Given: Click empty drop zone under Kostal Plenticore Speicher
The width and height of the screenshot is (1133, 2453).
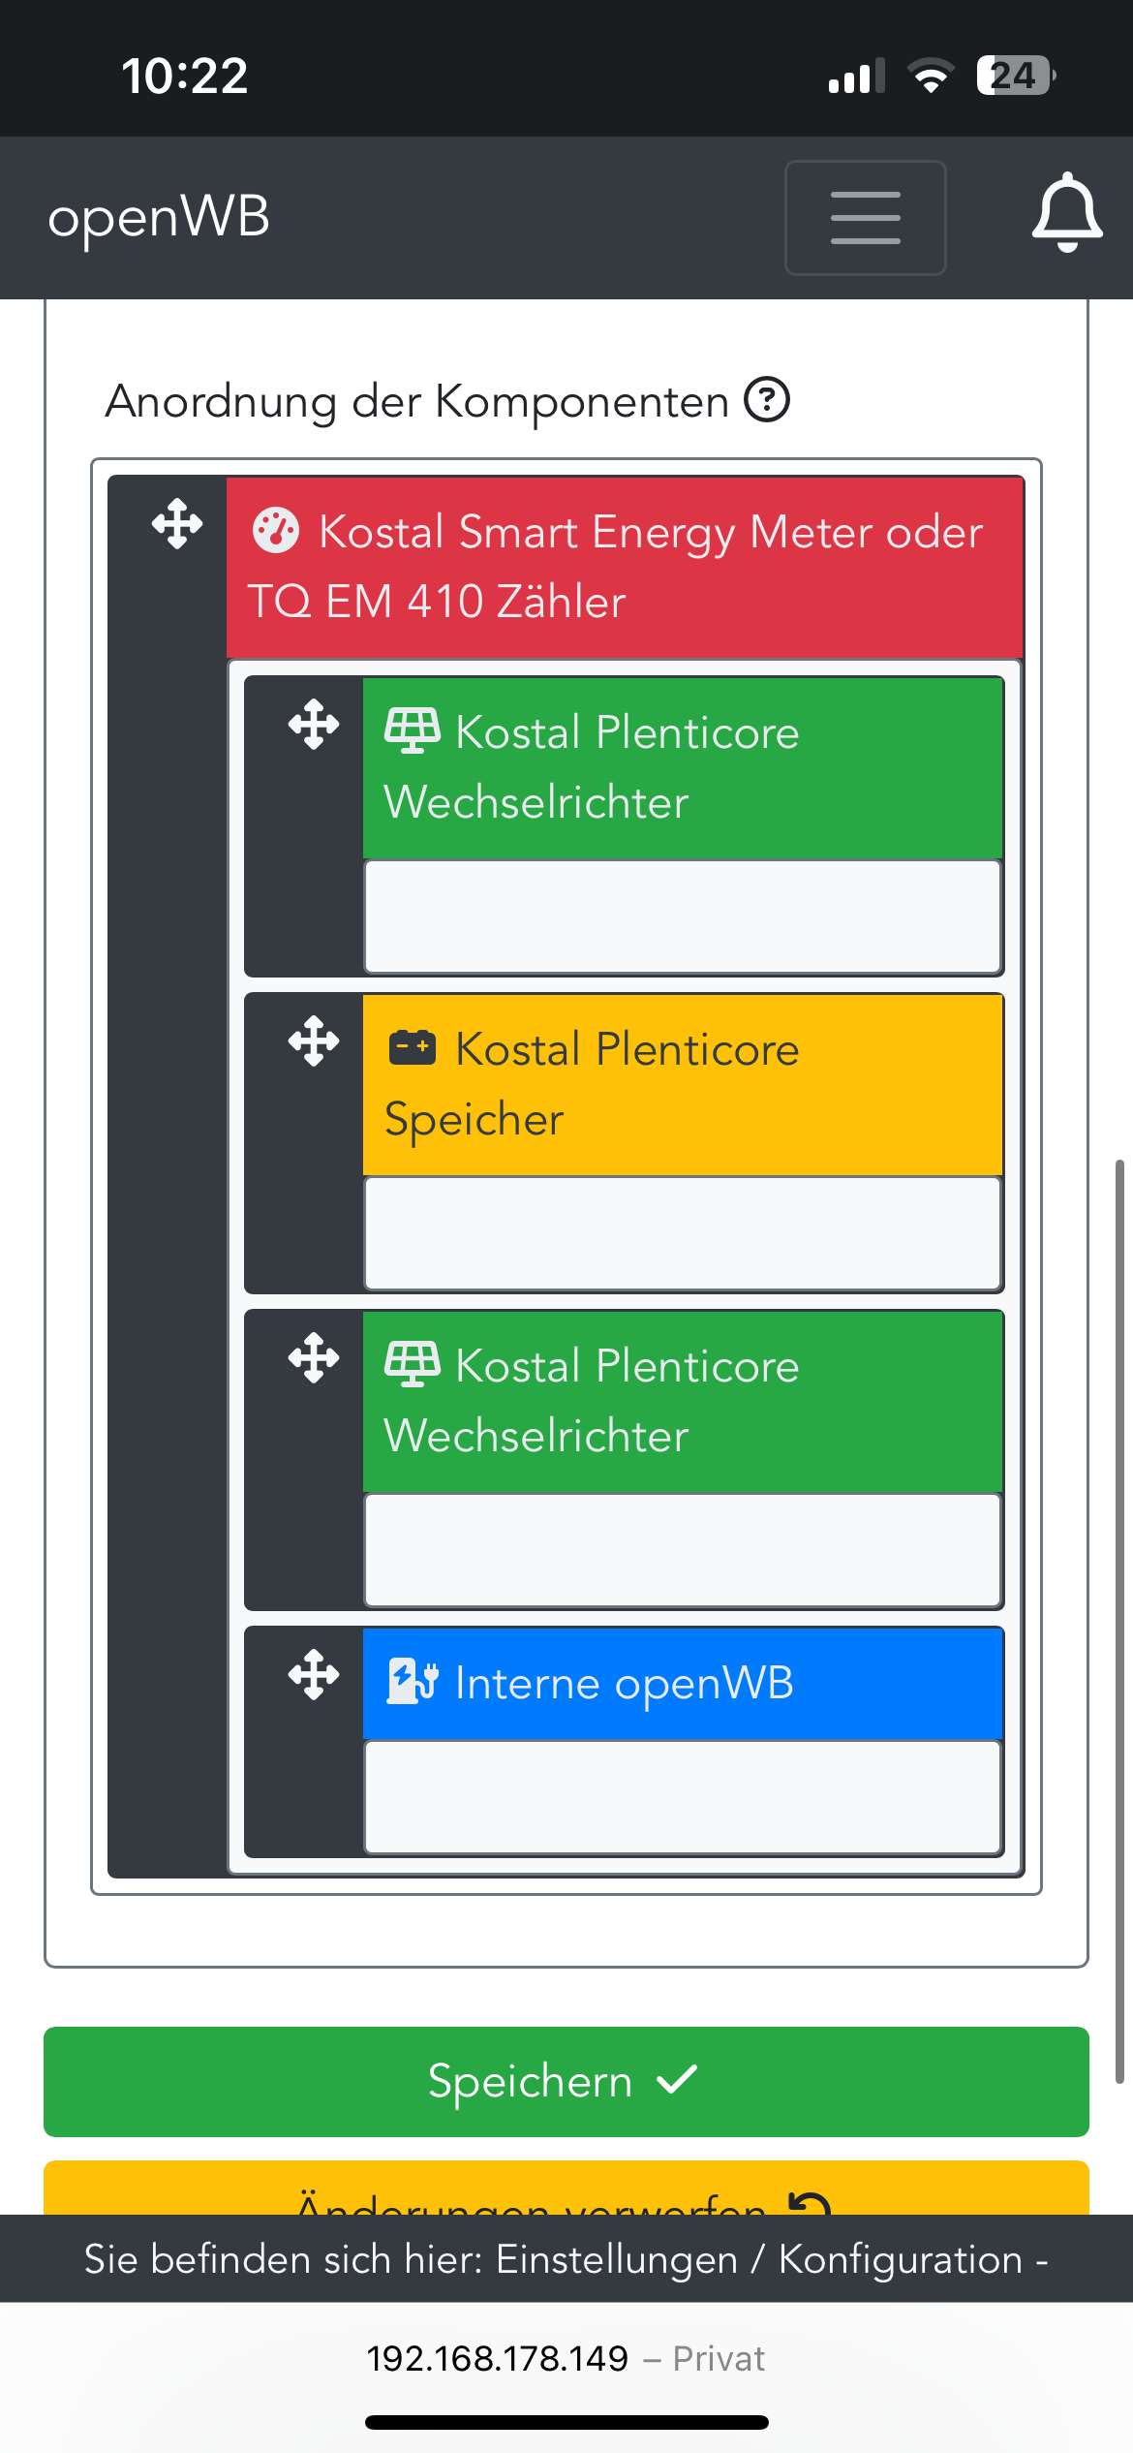Looking at the screenshot, I should click(683, 1233).
